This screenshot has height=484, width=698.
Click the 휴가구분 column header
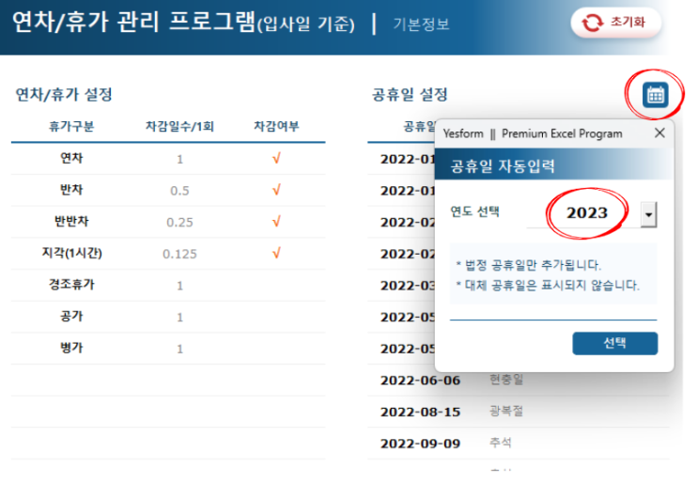click(71, 127)
